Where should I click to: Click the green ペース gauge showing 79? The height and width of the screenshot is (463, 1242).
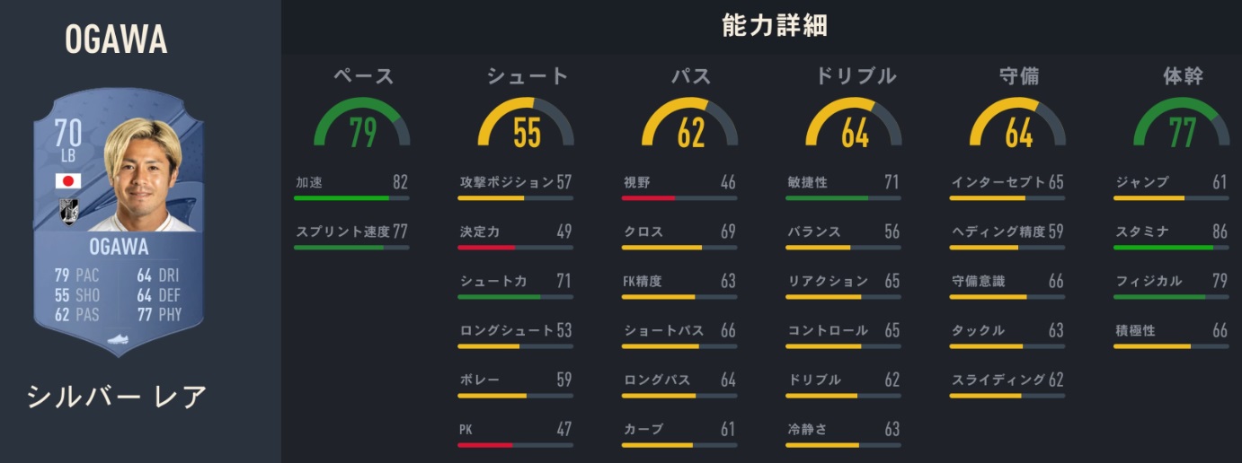coord(362,125)
